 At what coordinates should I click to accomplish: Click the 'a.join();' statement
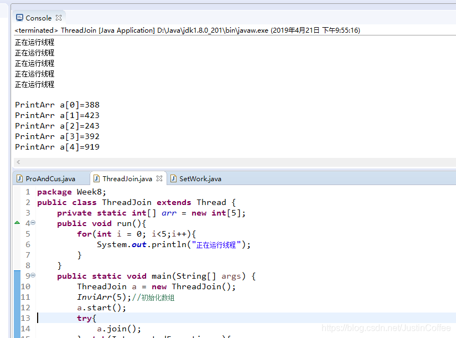pos(119,329)
